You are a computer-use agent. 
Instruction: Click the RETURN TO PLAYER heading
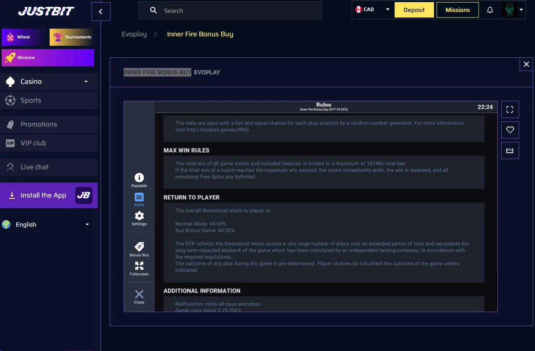[191, 198]
